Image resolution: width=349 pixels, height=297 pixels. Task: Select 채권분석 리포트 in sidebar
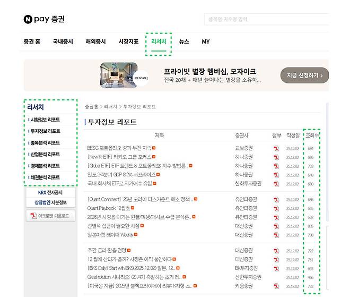coord(45,177)
